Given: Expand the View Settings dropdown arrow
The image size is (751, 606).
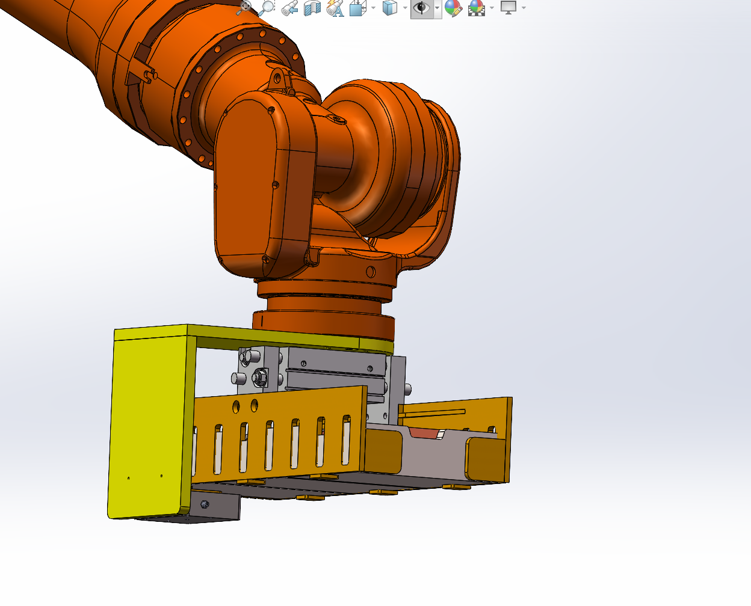Looking at the screenshot, I should [x=524, y=8].
